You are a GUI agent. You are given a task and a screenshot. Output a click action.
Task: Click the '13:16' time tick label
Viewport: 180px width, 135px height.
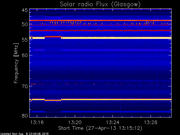tap(37, 122)
